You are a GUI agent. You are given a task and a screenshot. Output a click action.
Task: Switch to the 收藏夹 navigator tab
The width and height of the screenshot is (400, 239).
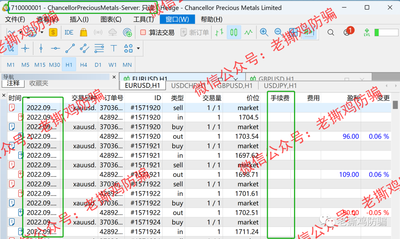[39, 83]
